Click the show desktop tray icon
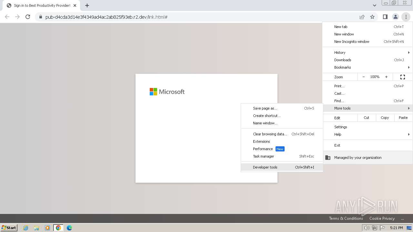 pyautogui.click(x=409, y=228)
